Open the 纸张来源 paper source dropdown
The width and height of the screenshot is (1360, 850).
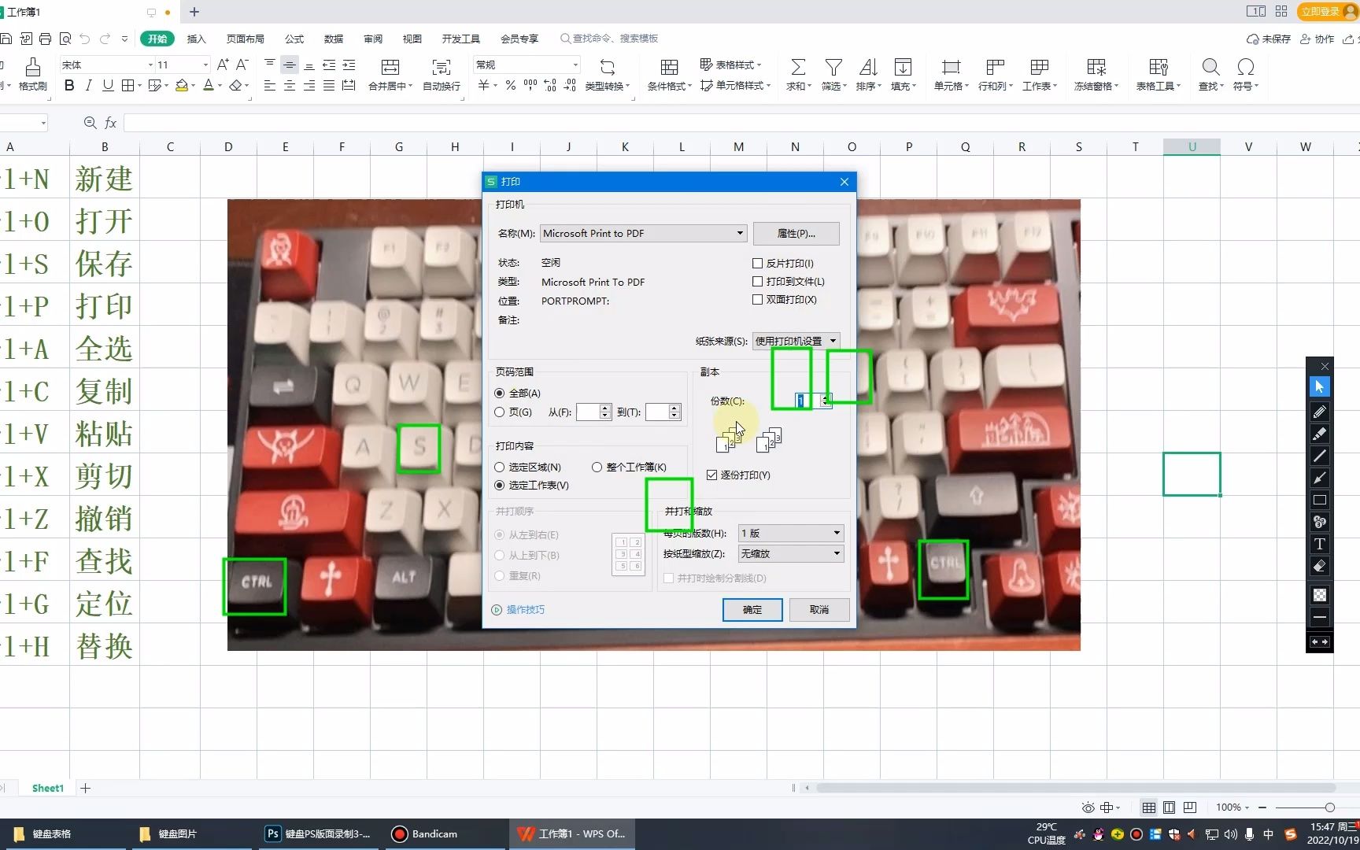(796, 341)
